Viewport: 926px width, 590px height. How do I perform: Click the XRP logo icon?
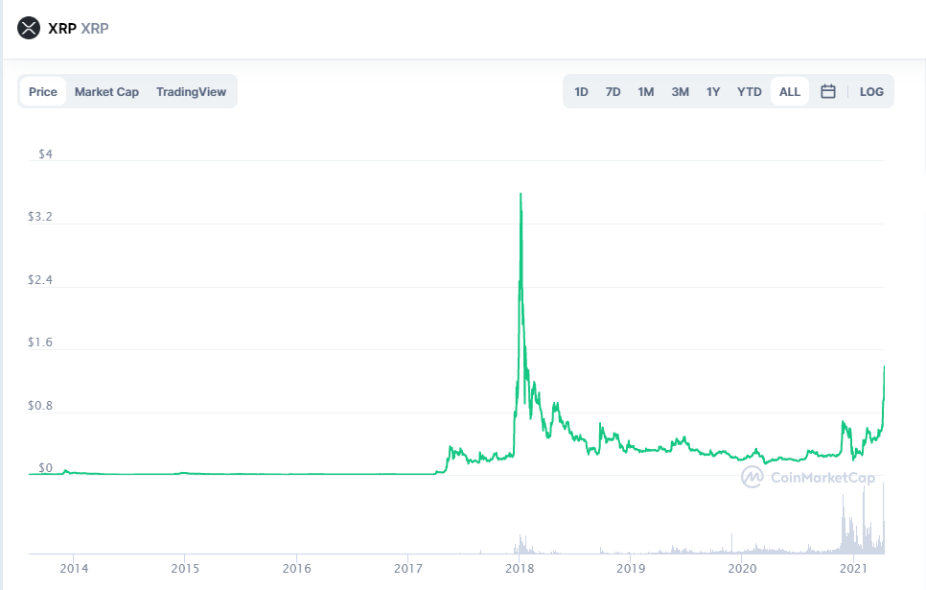29,28
